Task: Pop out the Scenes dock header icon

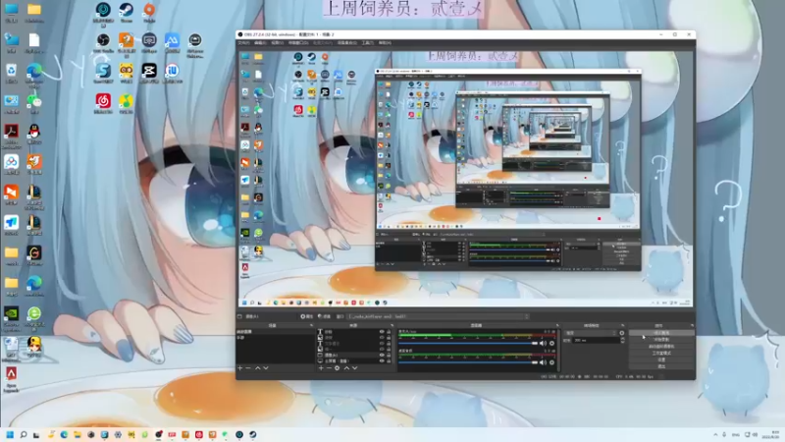Action: [x=311, y=325]
